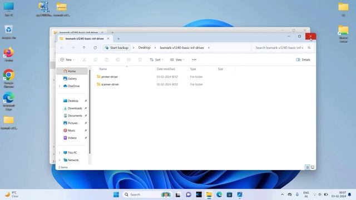Click chevron after Desktop breadcrumb
This screenshot has width=356, height=200.
155,48
